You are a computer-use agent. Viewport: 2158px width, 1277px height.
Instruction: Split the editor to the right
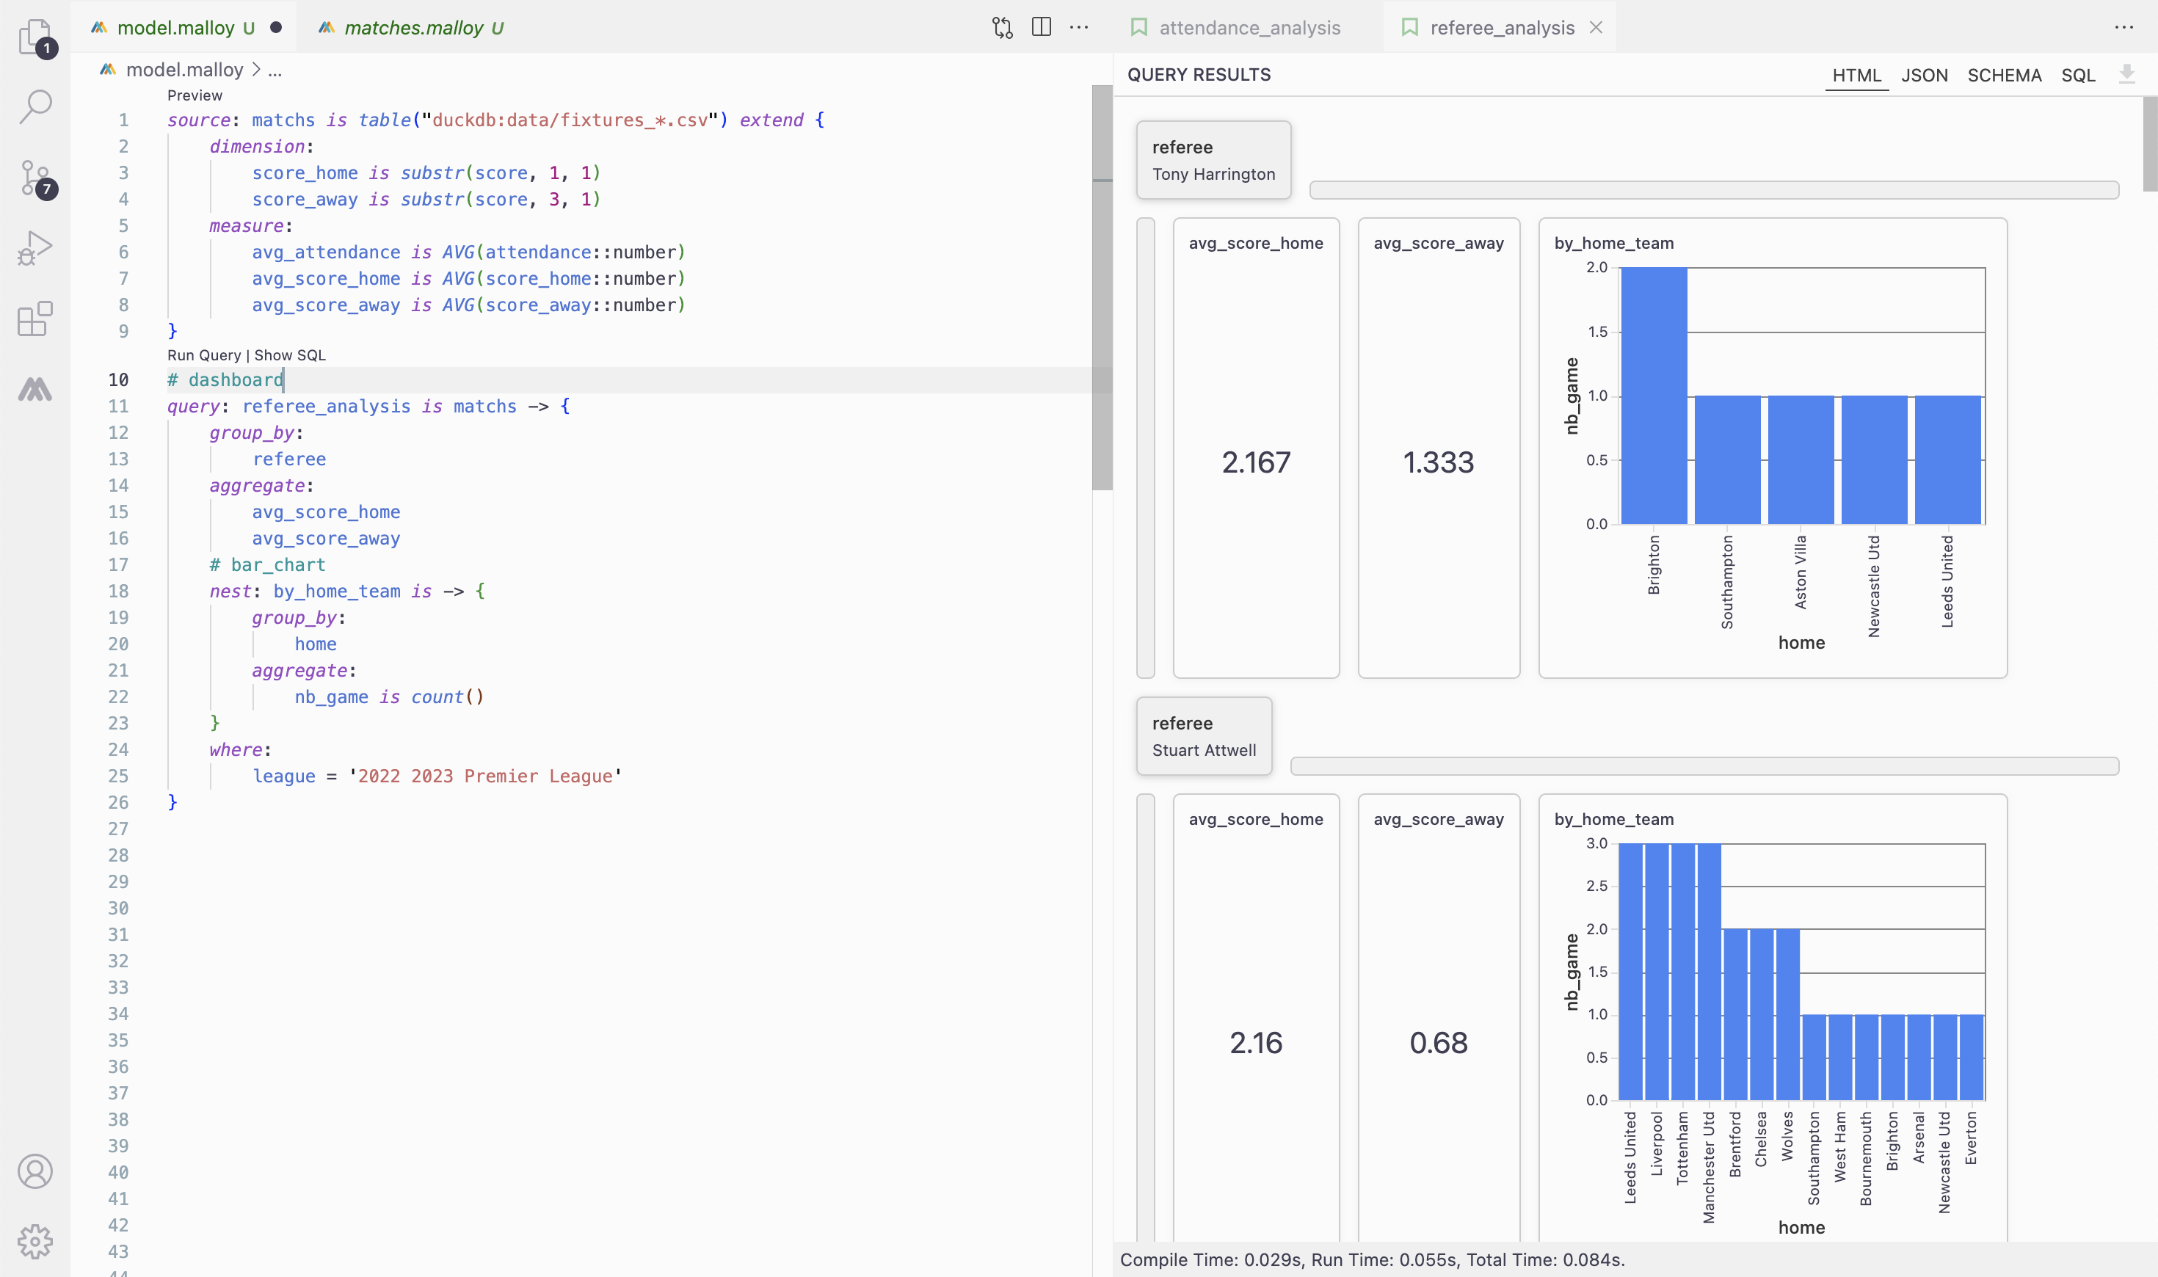[1041, 28]
